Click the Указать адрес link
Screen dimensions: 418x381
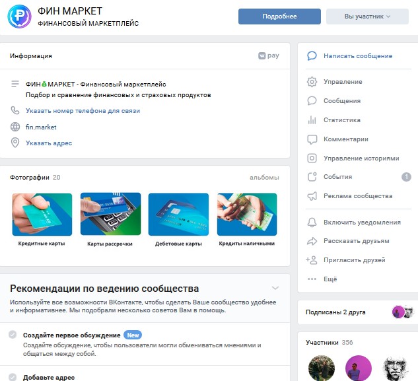point(49,143)
